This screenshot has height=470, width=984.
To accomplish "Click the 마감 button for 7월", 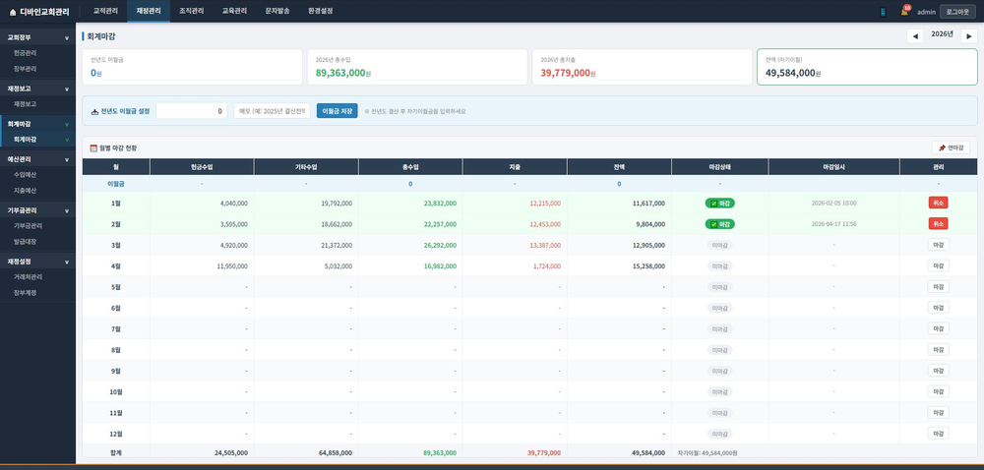I will 938,328.
